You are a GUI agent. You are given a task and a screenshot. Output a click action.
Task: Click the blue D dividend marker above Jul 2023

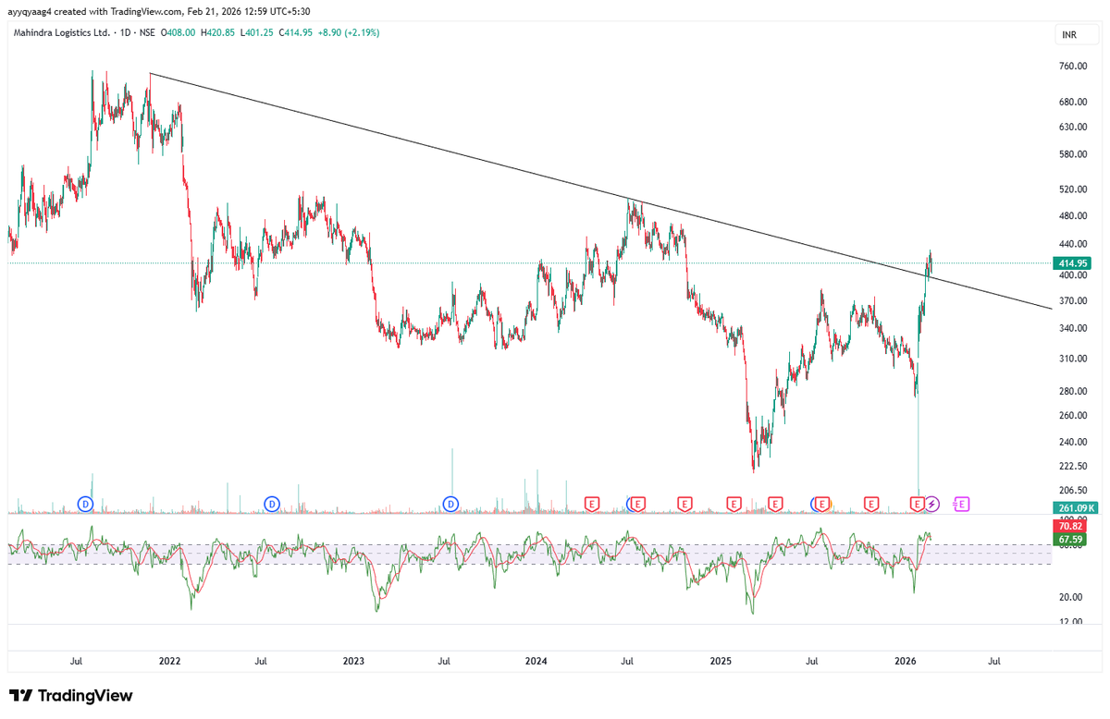coord(450,504)
